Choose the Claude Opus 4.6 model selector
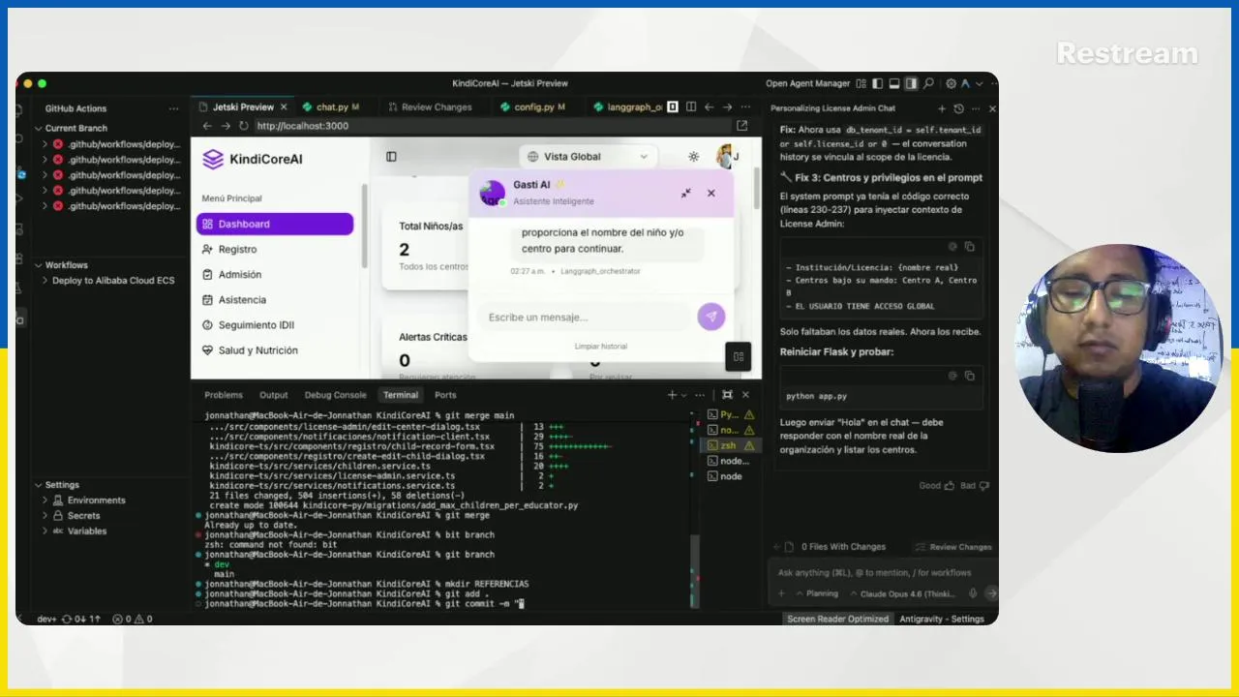The height and width of the screenshot is (697, 1239). click(x=903, y=593)
